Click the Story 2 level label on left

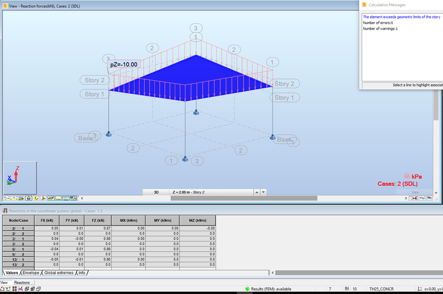(x=95, y=80)
